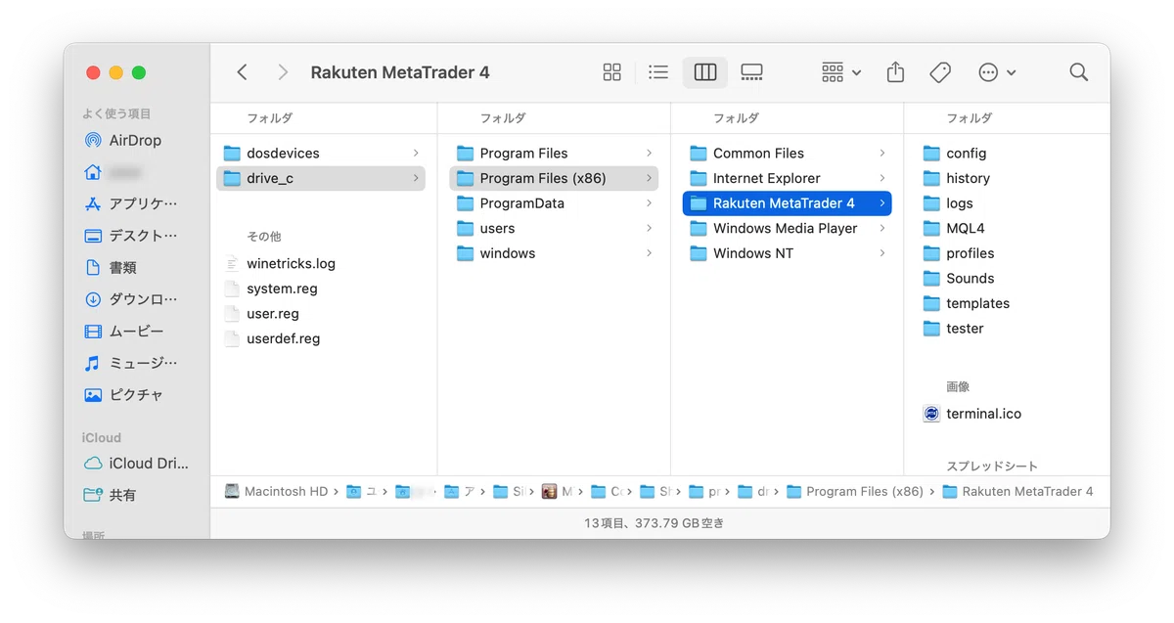1174x623 pixels.
Task: Select the Internet Explorer folder
Action: [x=788, y=178]
